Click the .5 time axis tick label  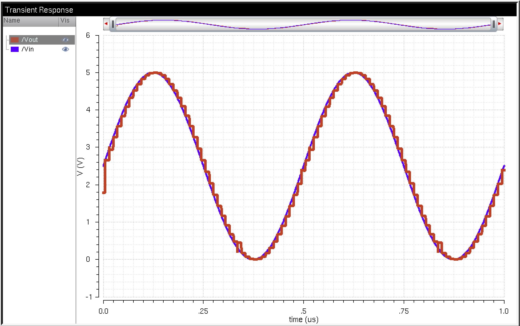click(x=303, y=311)
